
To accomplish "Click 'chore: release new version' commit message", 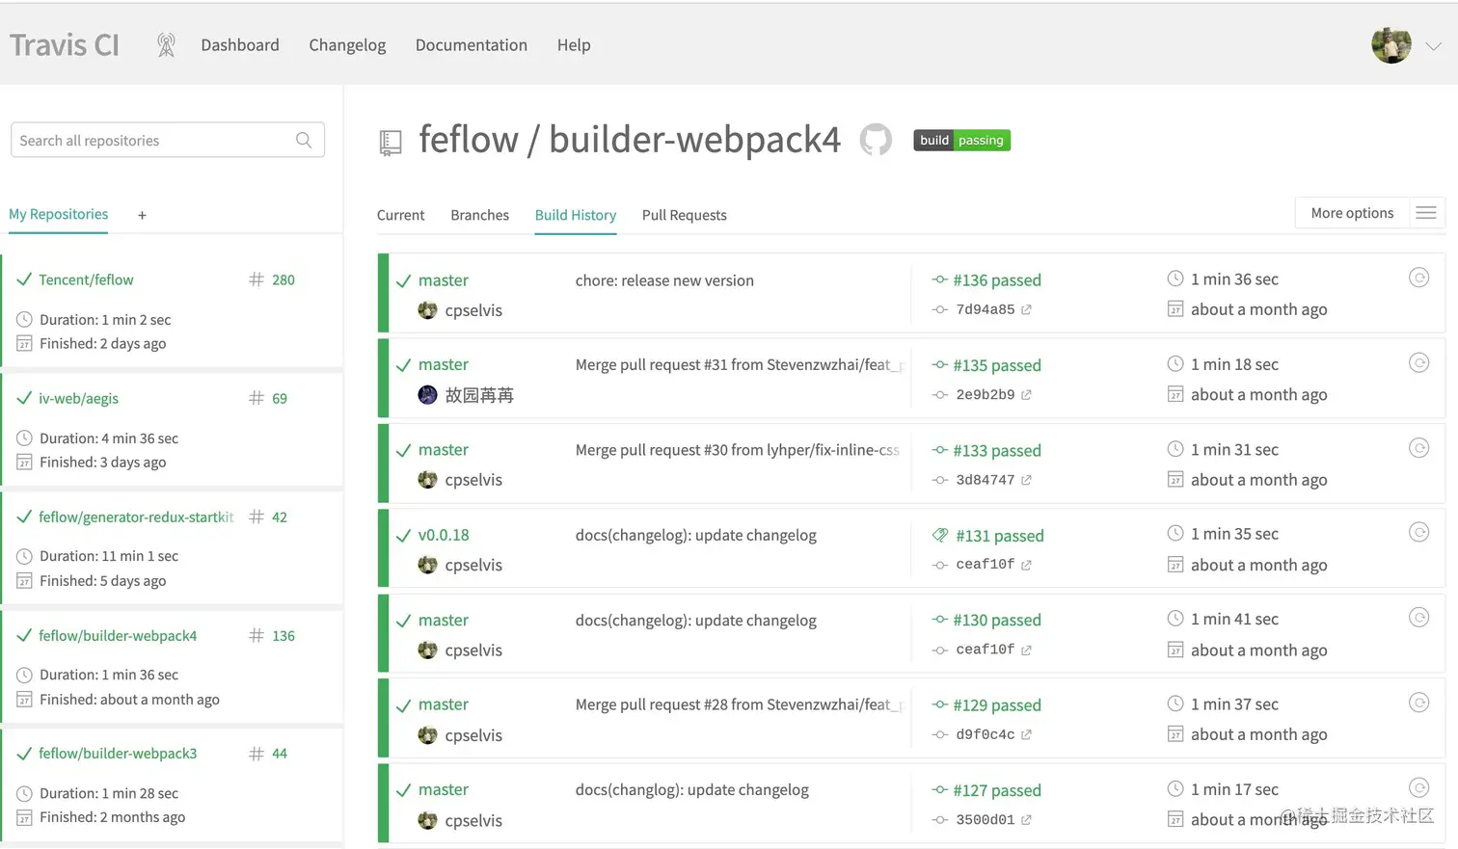I will click(x=664, y=280).
